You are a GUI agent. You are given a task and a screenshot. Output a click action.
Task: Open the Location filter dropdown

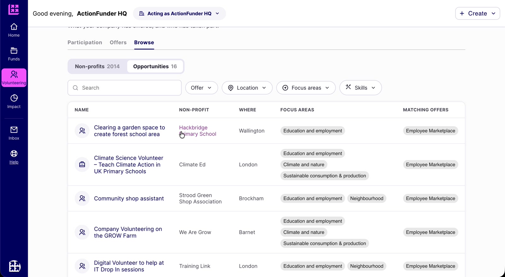pos(247,88)
